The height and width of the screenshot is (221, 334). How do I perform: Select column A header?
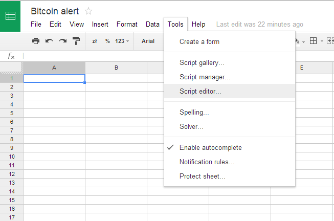coord(54,68)
